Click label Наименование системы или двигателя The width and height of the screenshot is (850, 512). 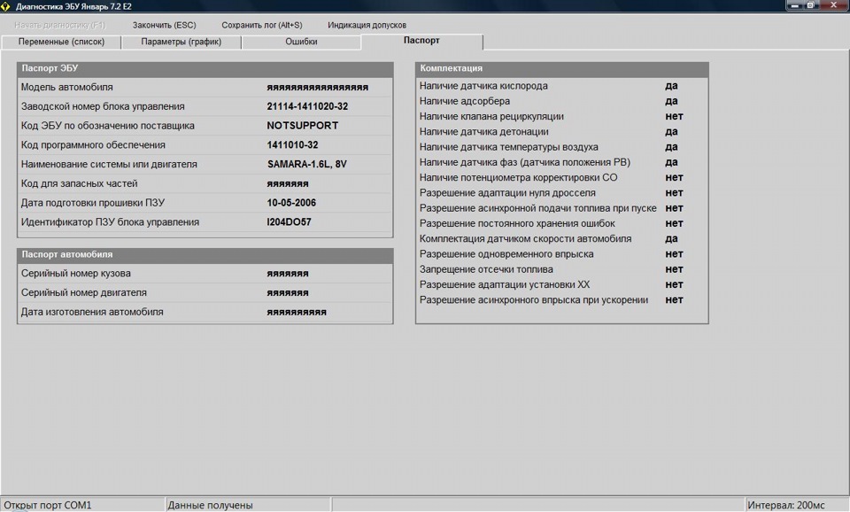[x=109, y=165]
